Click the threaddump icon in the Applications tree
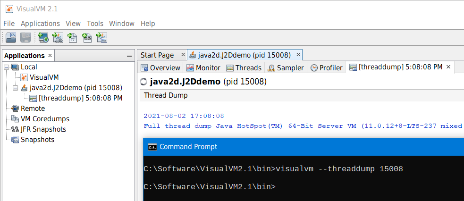 [33, 98]
